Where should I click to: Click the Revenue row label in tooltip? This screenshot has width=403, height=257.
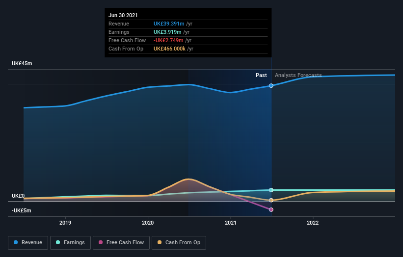[119, 24]
